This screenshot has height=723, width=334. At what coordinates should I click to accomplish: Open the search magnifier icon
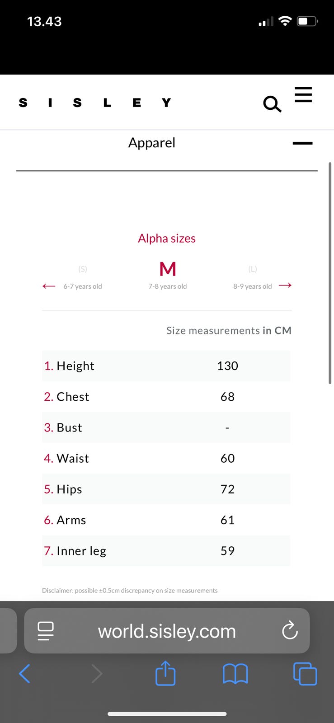(x=272, y=104)
